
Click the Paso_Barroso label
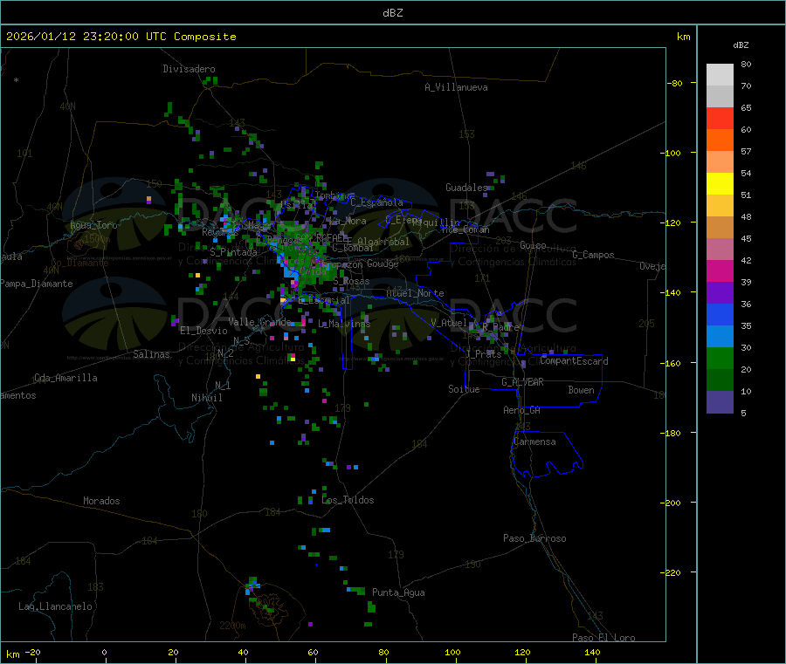(x=534, y=538)
